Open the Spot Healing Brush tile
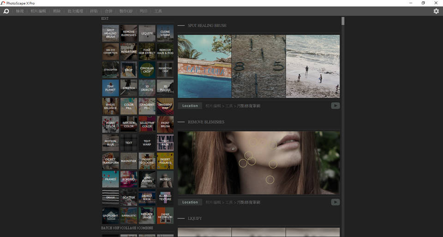This screenshot has width=443, height=237. (x=110, y=33)
